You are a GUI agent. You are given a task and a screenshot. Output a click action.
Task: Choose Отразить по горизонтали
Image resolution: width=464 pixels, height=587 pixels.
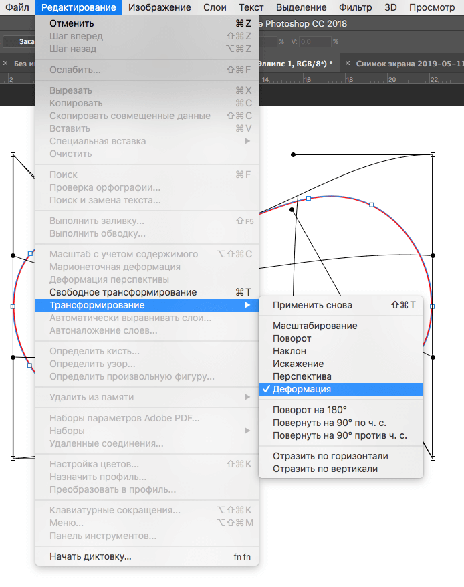[x=330, y=456]
